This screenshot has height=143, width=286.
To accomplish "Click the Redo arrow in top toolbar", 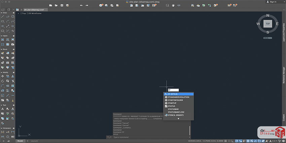I will point(87,5).
